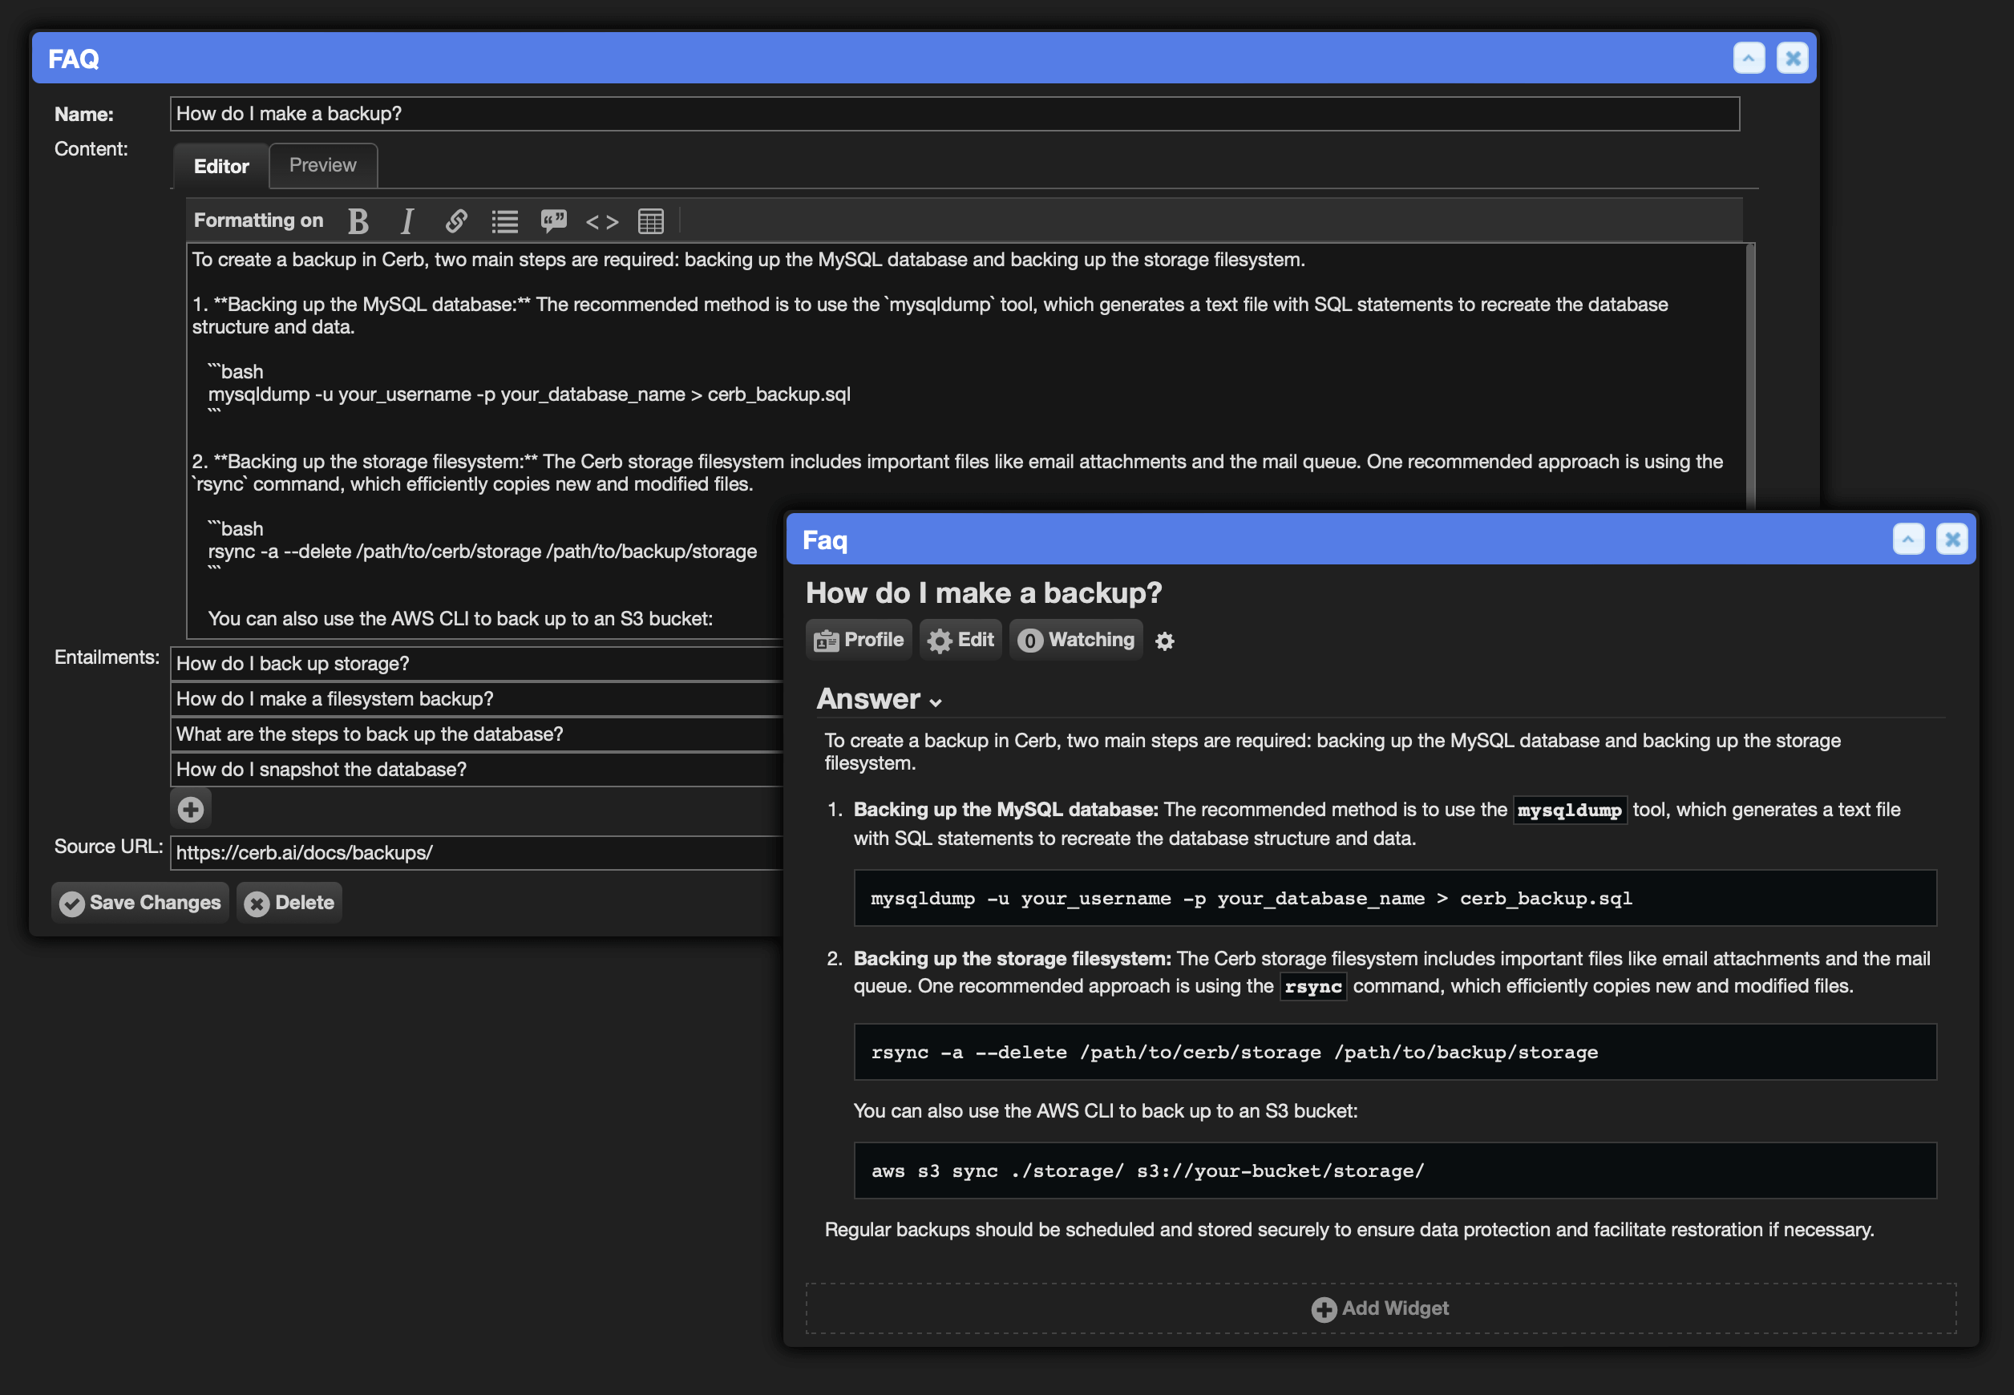This screenshot has width=2014, height=1395.
Task: Click the content editor scrollbar
Action: pos(1750,376)
